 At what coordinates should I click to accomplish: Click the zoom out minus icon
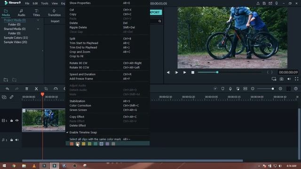[x=253, y=89]
